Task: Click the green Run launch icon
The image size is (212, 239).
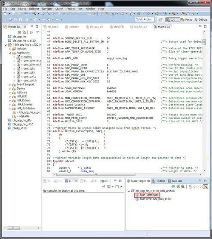Action: 157,14
